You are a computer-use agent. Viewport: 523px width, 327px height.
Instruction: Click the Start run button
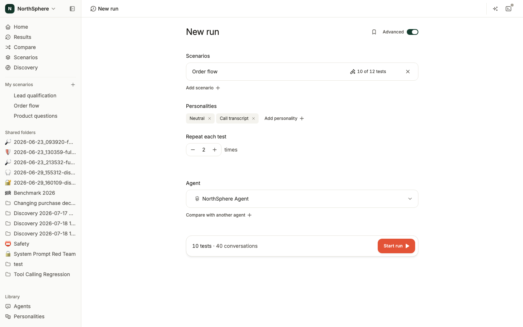point(396,246)
